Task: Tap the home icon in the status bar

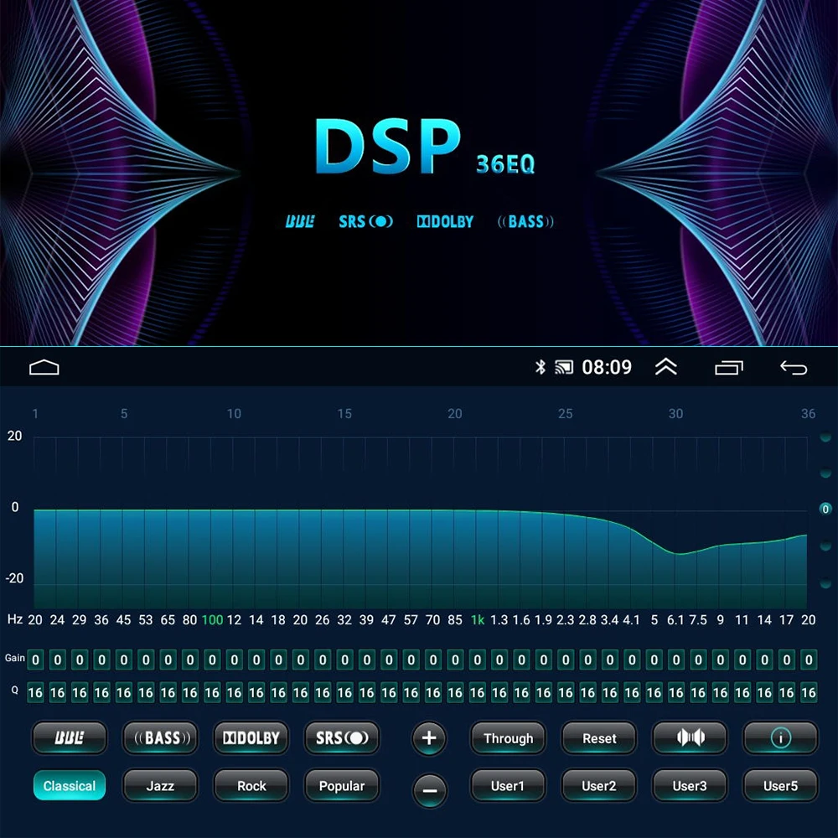Action: click(x=44, y=366)
